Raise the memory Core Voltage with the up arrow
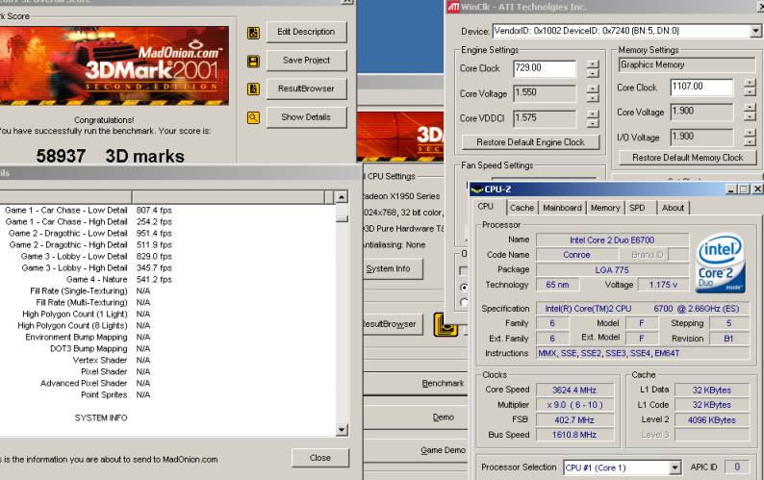The height and width of the screenshot is (480, 764). click(x=751, y=108)
